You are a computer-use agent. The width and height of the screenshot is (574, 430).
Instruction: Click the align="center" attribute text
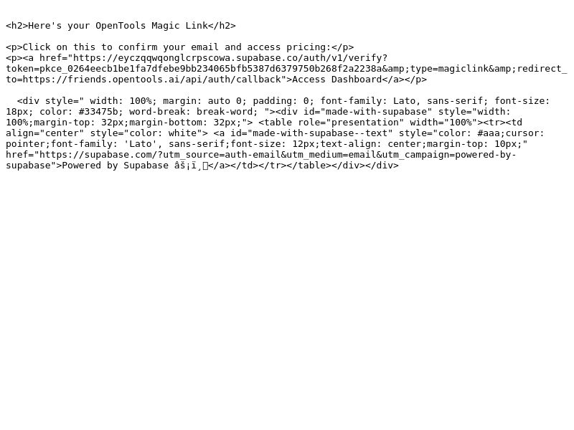tap(44, 133)
